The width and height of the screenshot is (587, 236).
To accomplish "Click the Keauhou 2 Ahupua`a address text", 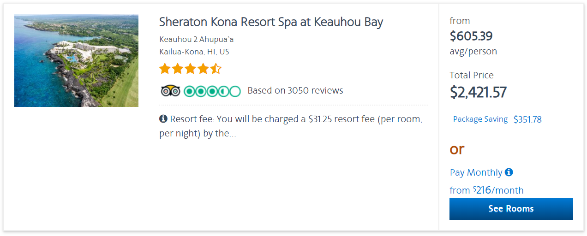I will [197, 39].
